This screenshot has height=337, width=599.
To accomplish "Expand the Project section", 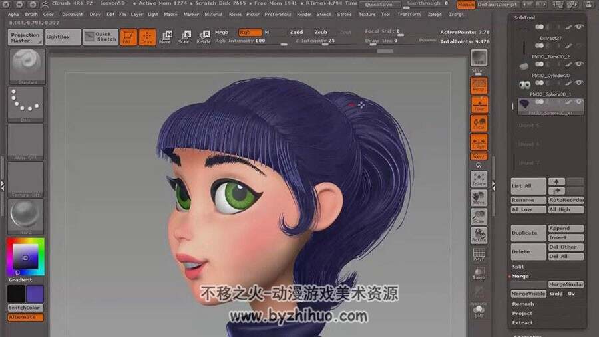I will pos(522,313).
